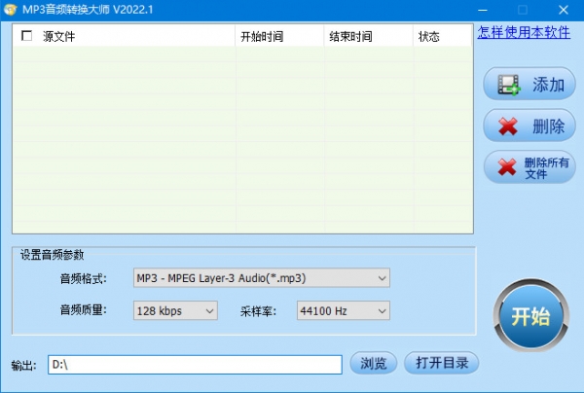
Task: Start conversion with the round 开始 button
Action: (x=530, y=316)
